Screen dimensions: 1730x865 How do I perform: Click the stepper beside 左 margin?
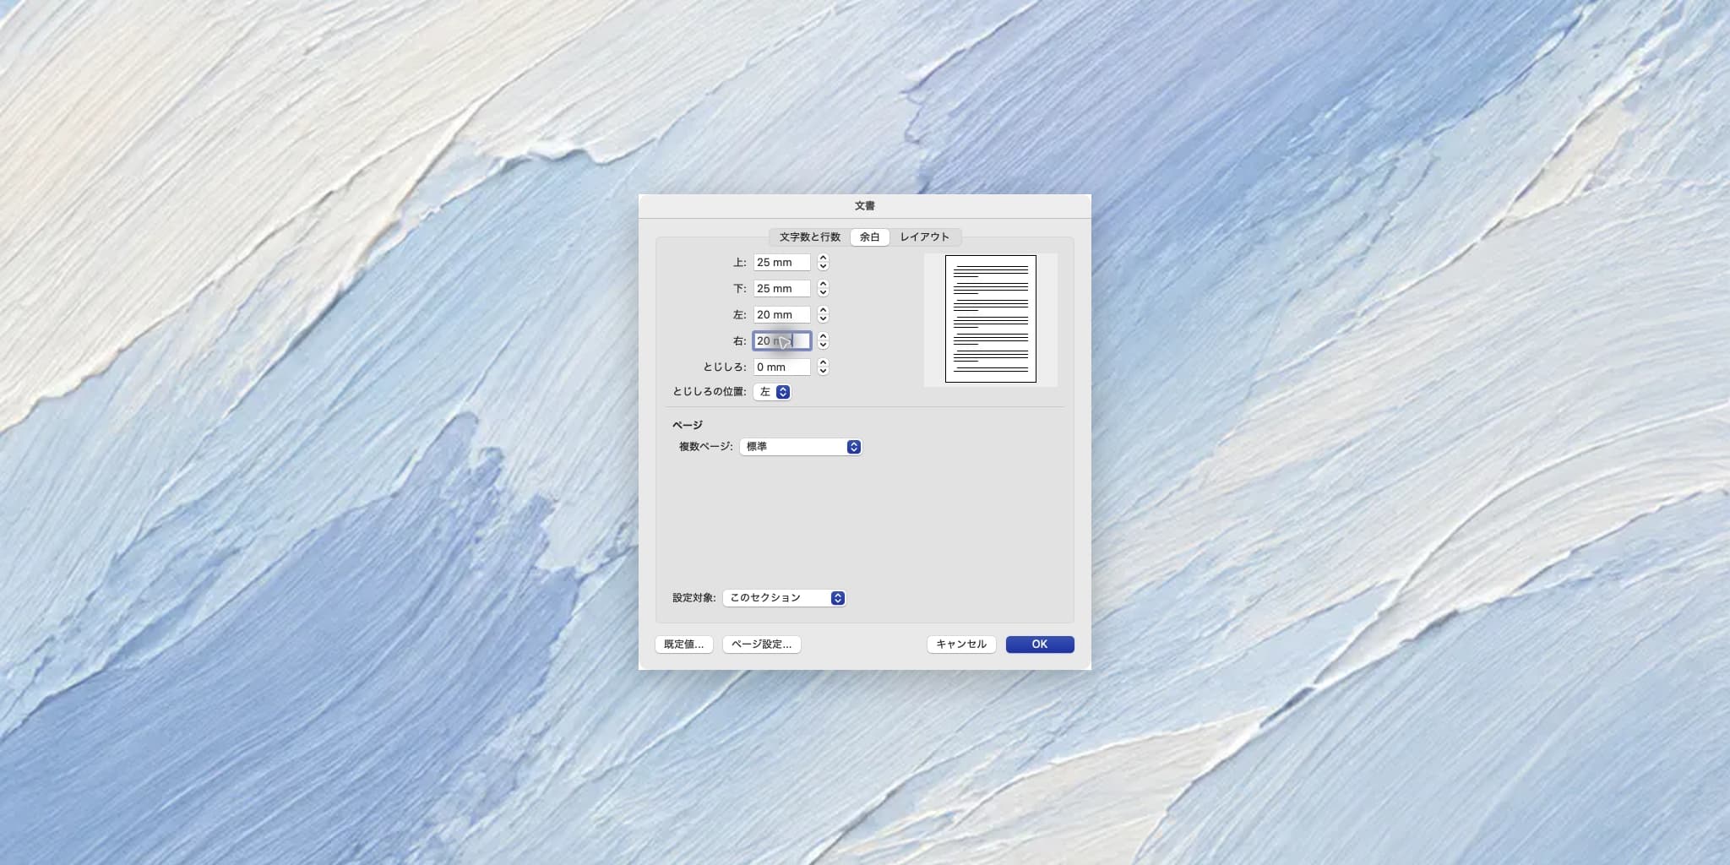[x=823, y=315]
